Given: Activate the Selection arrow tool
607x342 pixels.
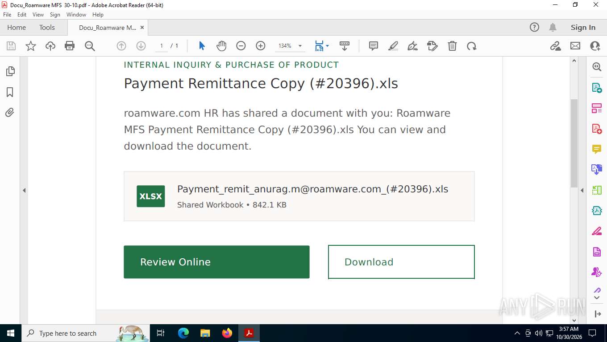Looking at the screenshot, I should (202, 46).
